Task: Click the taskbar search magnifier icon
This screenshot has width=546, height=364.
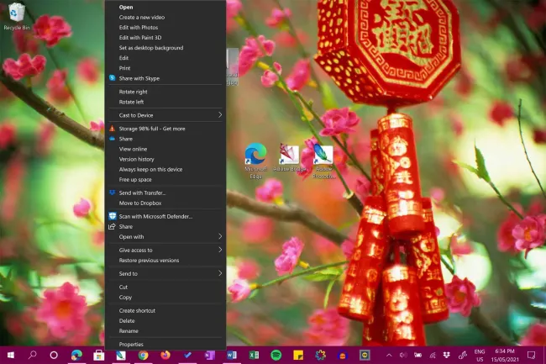Action: 33,356
